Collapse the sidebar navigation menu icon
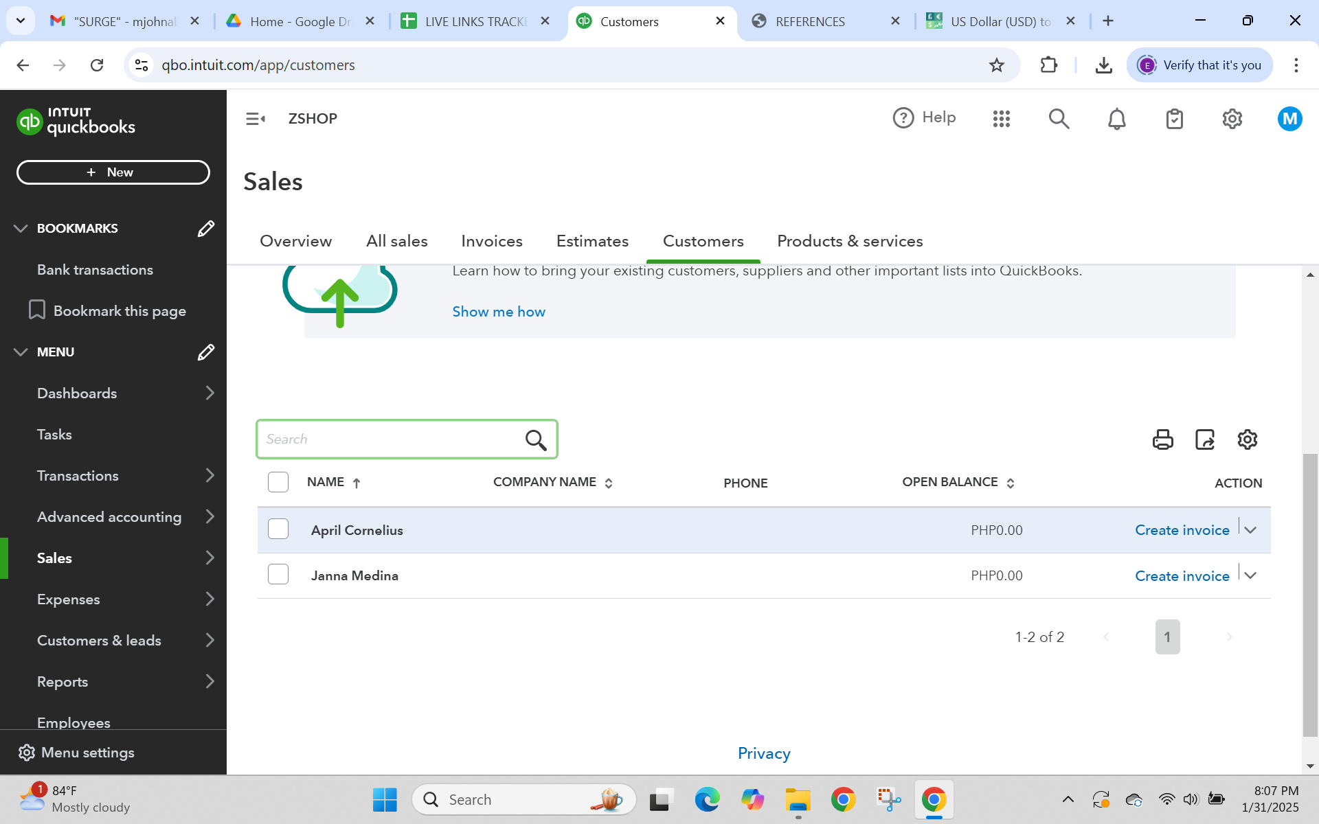This screenshot has height=824, width=1319. click(256, 119)
